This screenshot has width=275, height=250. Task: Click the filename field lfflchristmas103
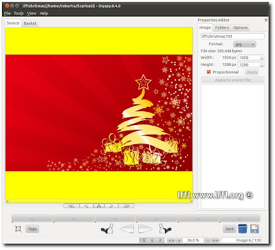[232, 36]
